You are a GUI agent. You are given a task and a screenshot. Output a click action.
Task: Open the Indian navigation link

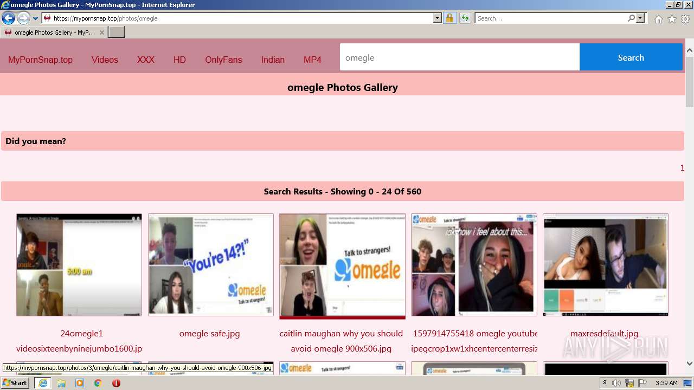click(x=273, y=60)
